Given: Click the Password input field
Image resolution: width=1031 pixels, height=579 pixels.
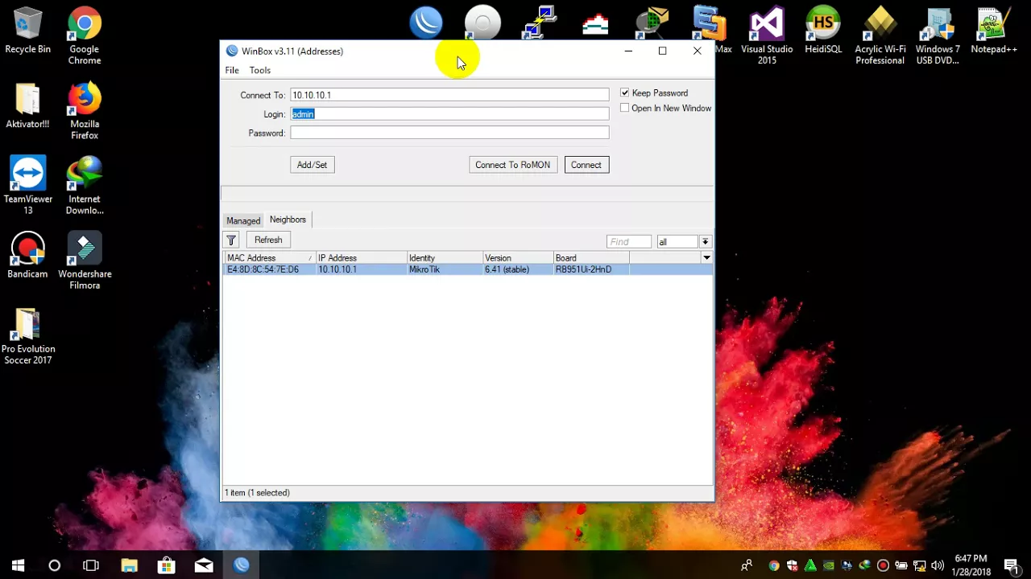Looking at the screenshot, I should click(x=449, y=133).
